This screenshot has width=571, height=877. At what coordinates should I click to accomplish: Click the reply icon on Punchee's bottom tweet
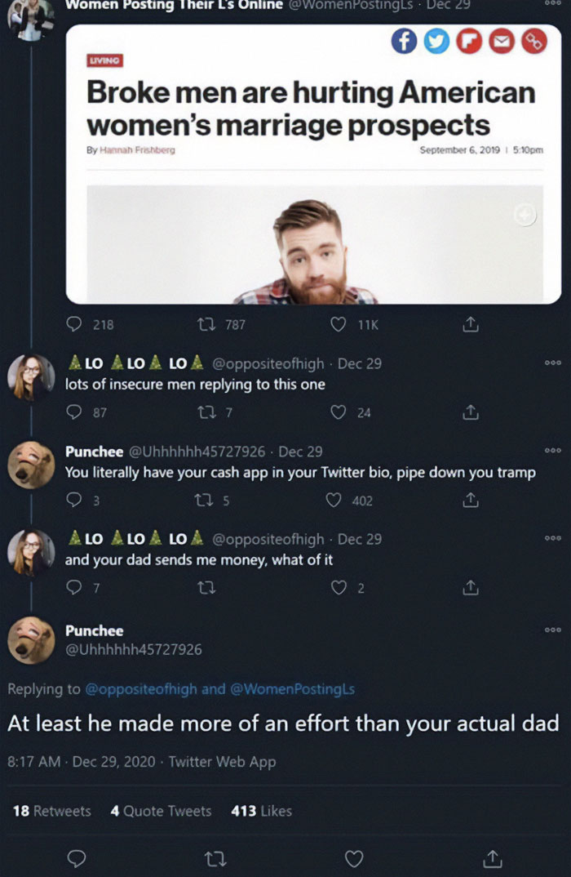pos(77,858)
